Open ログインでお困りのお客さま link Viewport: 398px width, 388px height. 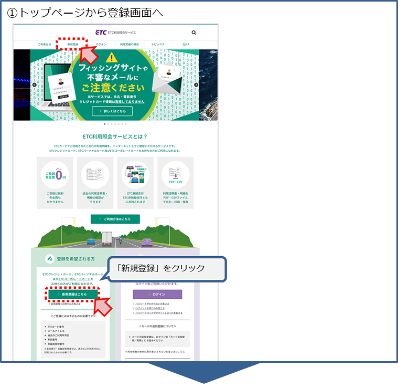coord(150,308)
